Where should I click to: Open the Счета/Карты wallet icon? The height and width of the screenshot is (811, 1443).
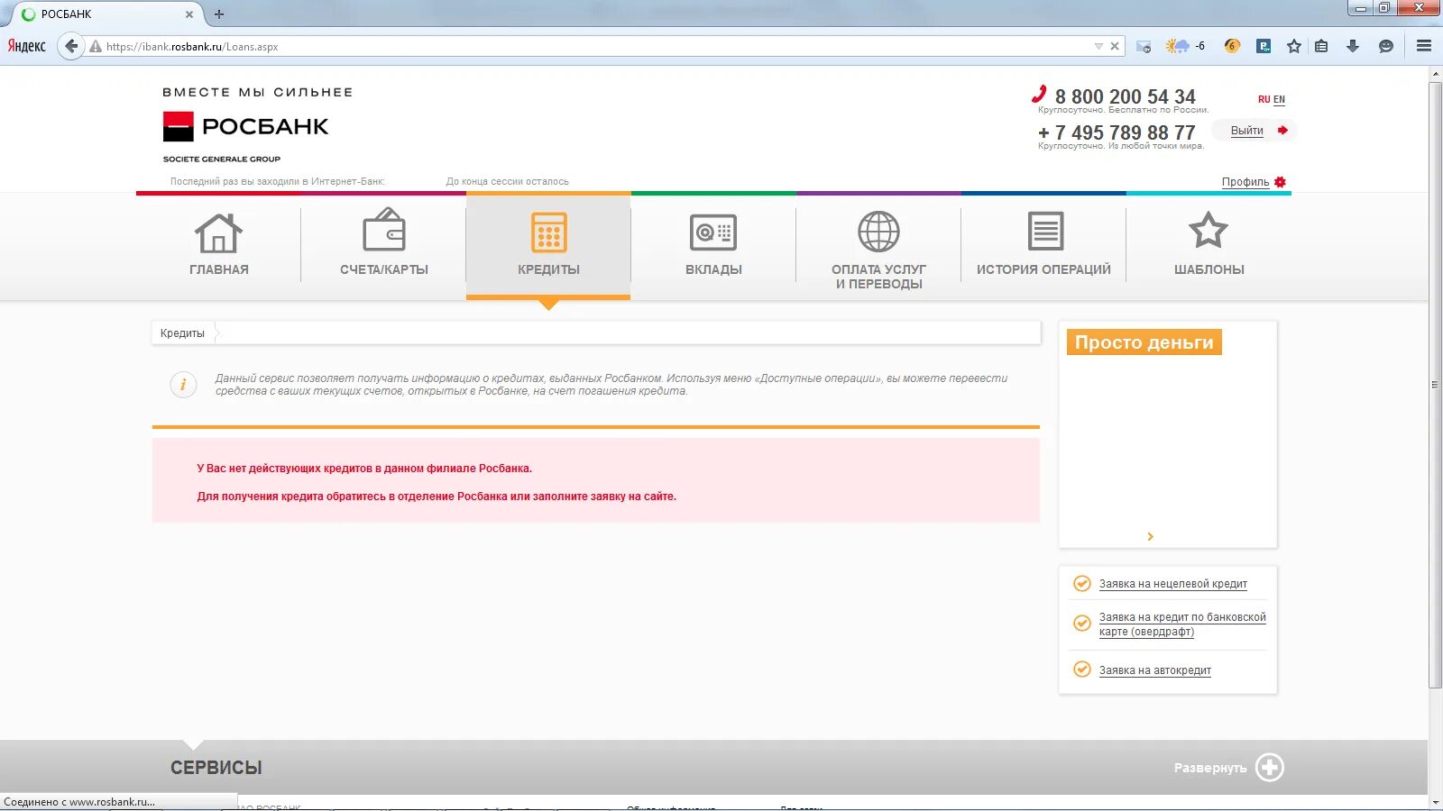[x=384, y=230]
